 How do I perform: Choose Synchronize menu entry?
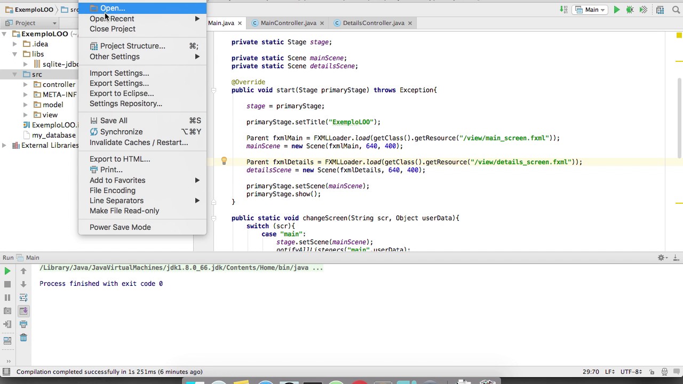coord(142,132)
